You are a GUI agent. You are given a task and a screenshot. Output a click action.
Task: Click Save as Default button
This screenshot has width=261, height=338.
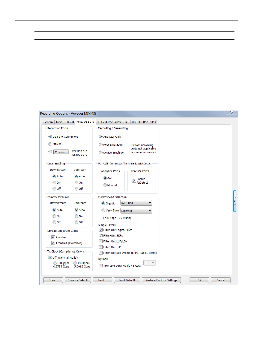coord(78,280)
